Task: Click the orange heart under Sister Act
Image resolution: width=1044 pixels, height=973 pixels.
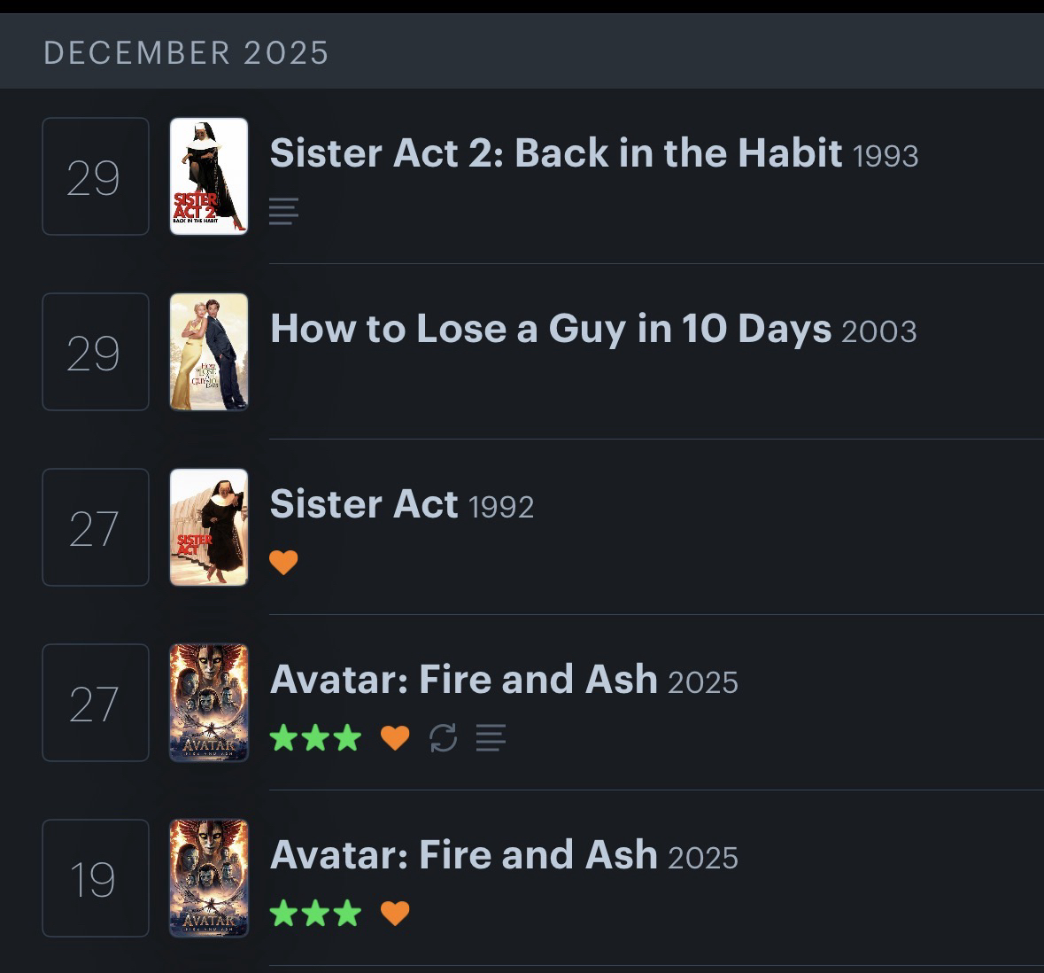Action: point(283,562)
